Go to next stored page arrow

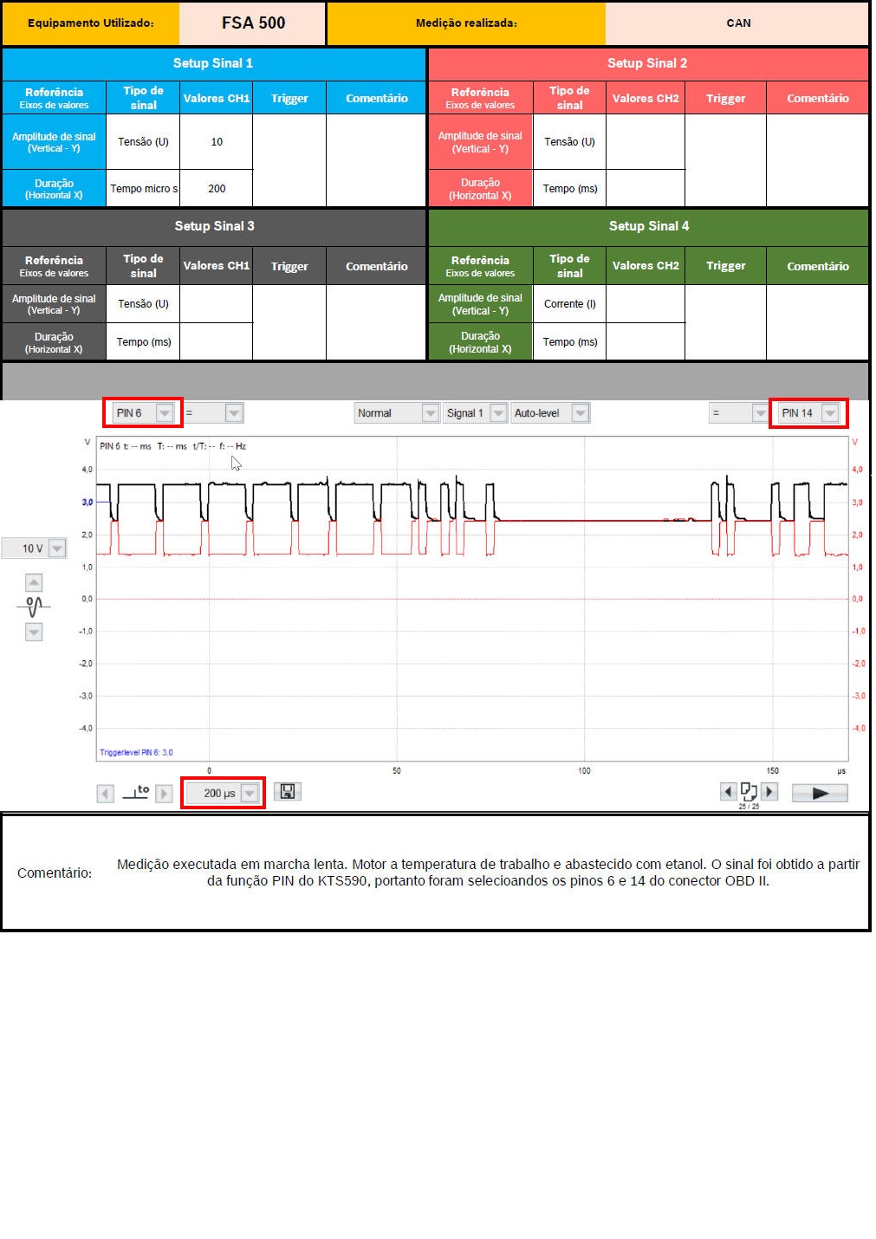point(769,791)
